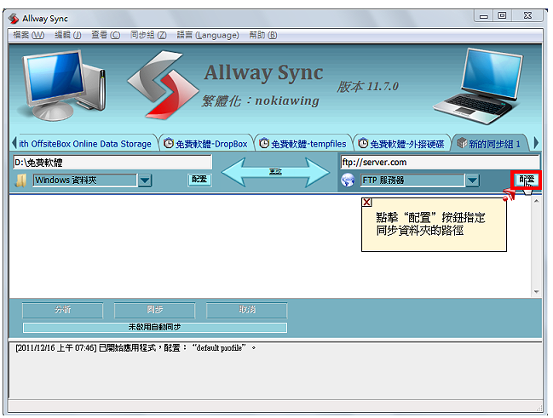Click the laptop image in banner
553x418 pixels.
pos(479,86)
